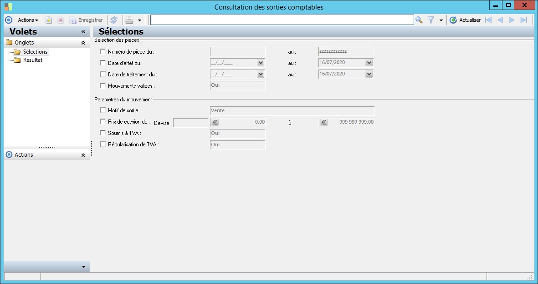Click the Soumis à TVA Oui field
The image size is (538, 284).
tap(237, 134)
